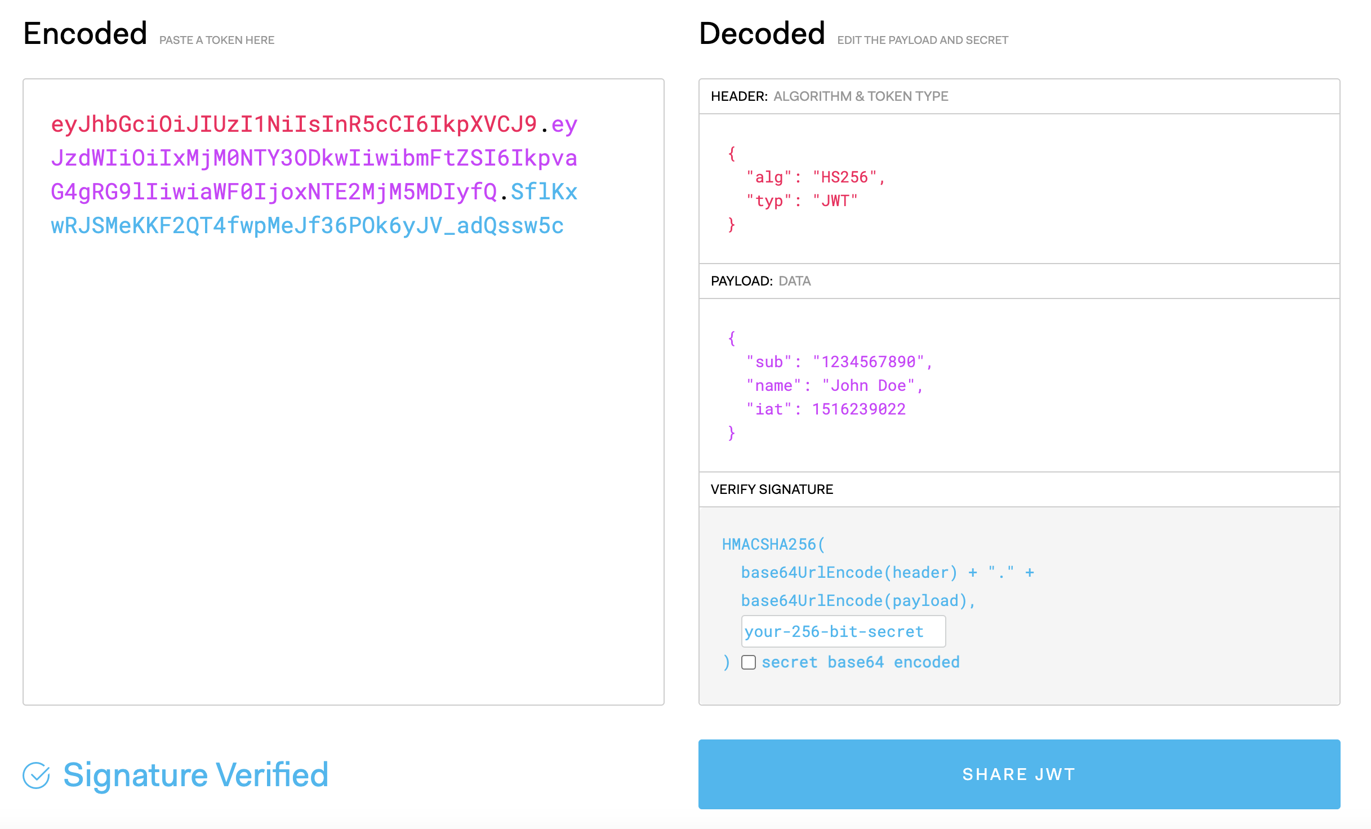Viewport: 1371px width, 829px height.
Task: Click the purple payload segment of token
Action: (x=313, y=158)
